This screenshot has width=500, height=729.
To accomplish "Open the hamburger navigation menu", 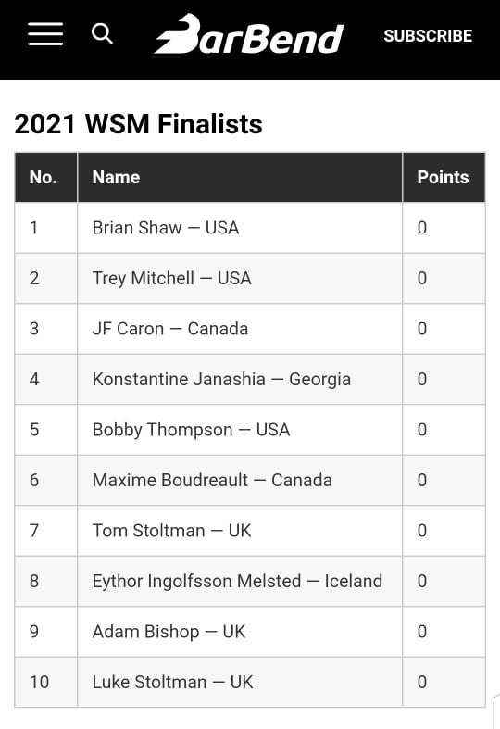I will click(45, 34).
